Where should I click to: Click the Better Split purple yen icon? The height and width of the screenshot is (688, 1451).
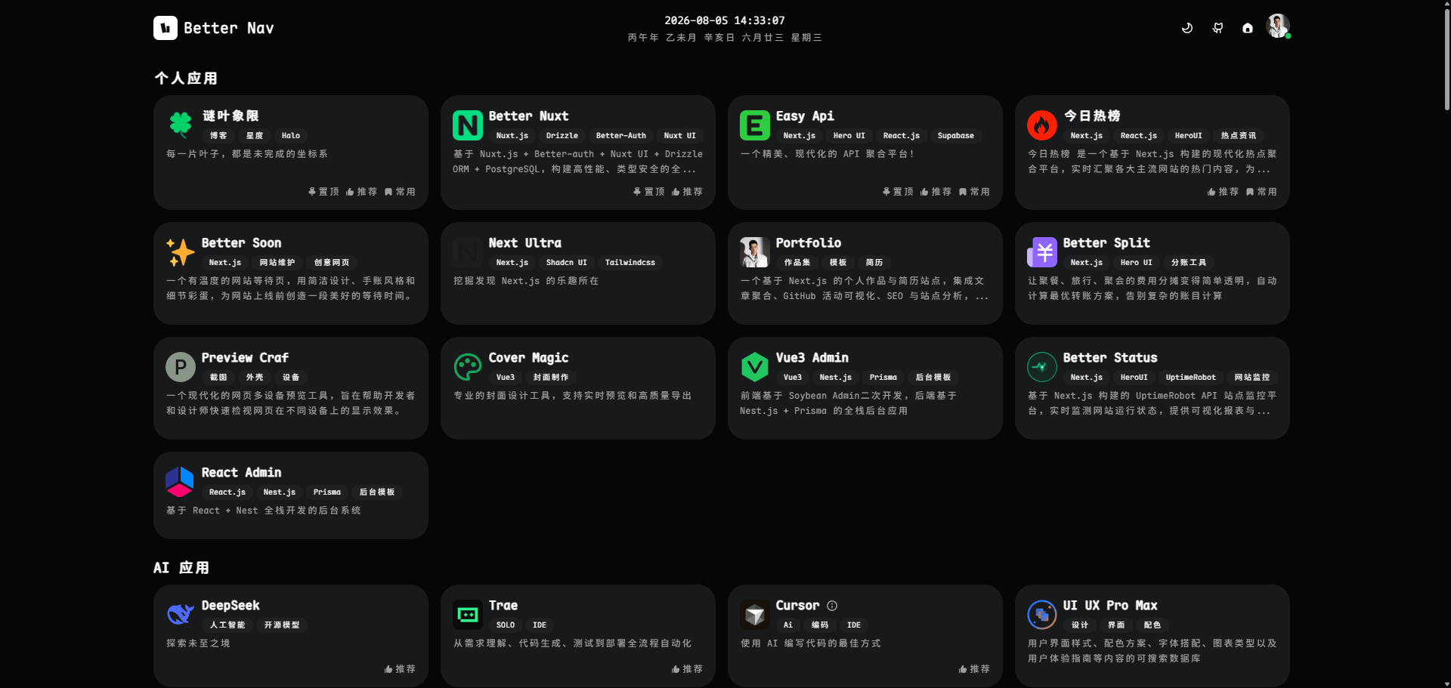pyautogui.click(x=1042, y=251)
